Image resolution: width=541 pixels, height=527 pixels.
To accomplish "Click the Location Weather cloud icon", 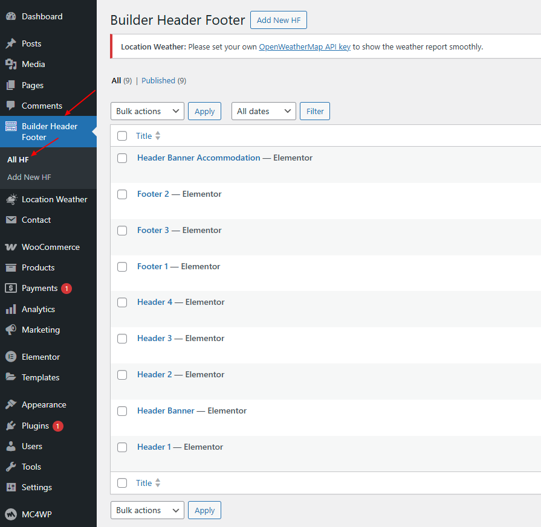I will click(11, 199).
